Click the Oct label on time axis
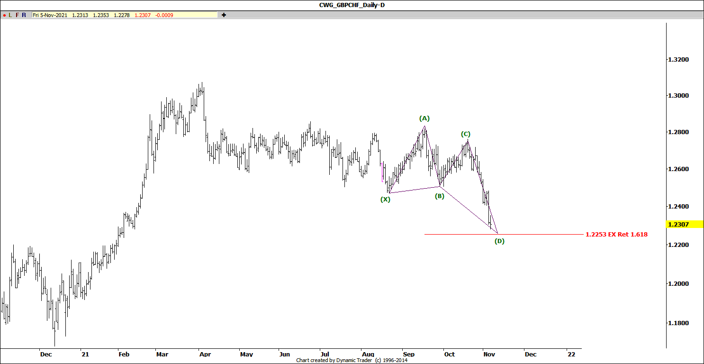Image resolution: width=704 pixels, height=364 pixels. pyautogui.click(x=449, y=354)
